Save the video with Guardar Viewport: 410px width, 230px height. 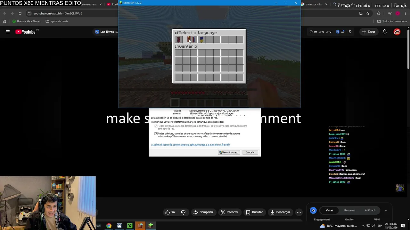point(254,212)
